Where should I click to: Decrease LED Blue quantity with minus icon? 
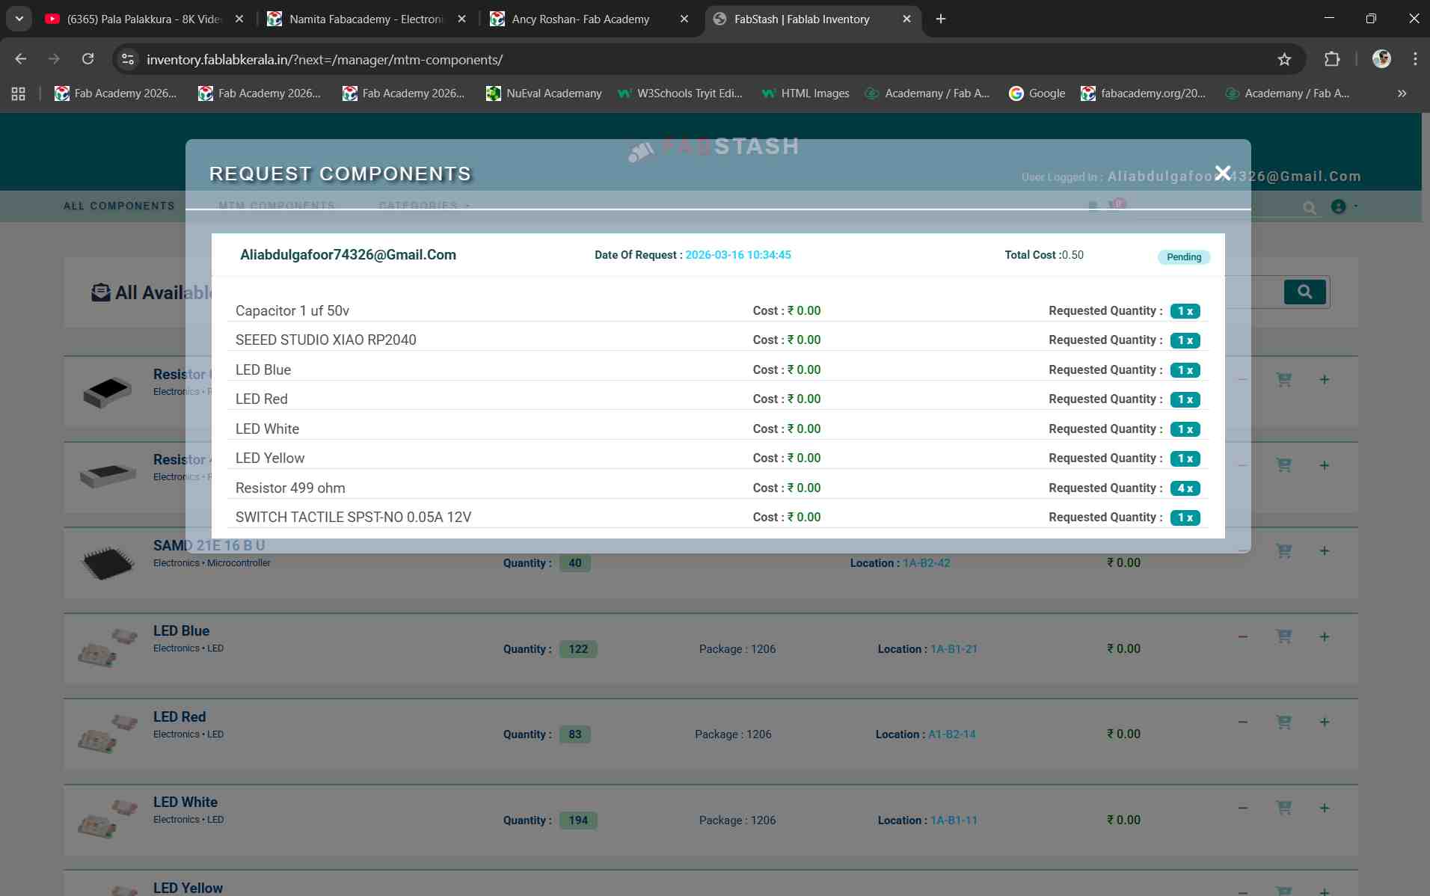point(1243,636)
